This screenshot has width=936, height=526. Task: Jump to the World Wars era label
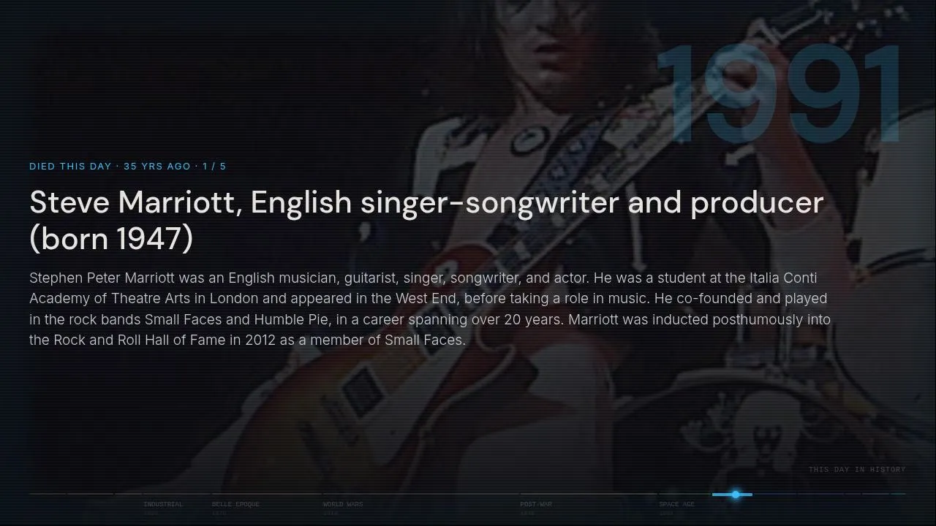pos(343,504)
